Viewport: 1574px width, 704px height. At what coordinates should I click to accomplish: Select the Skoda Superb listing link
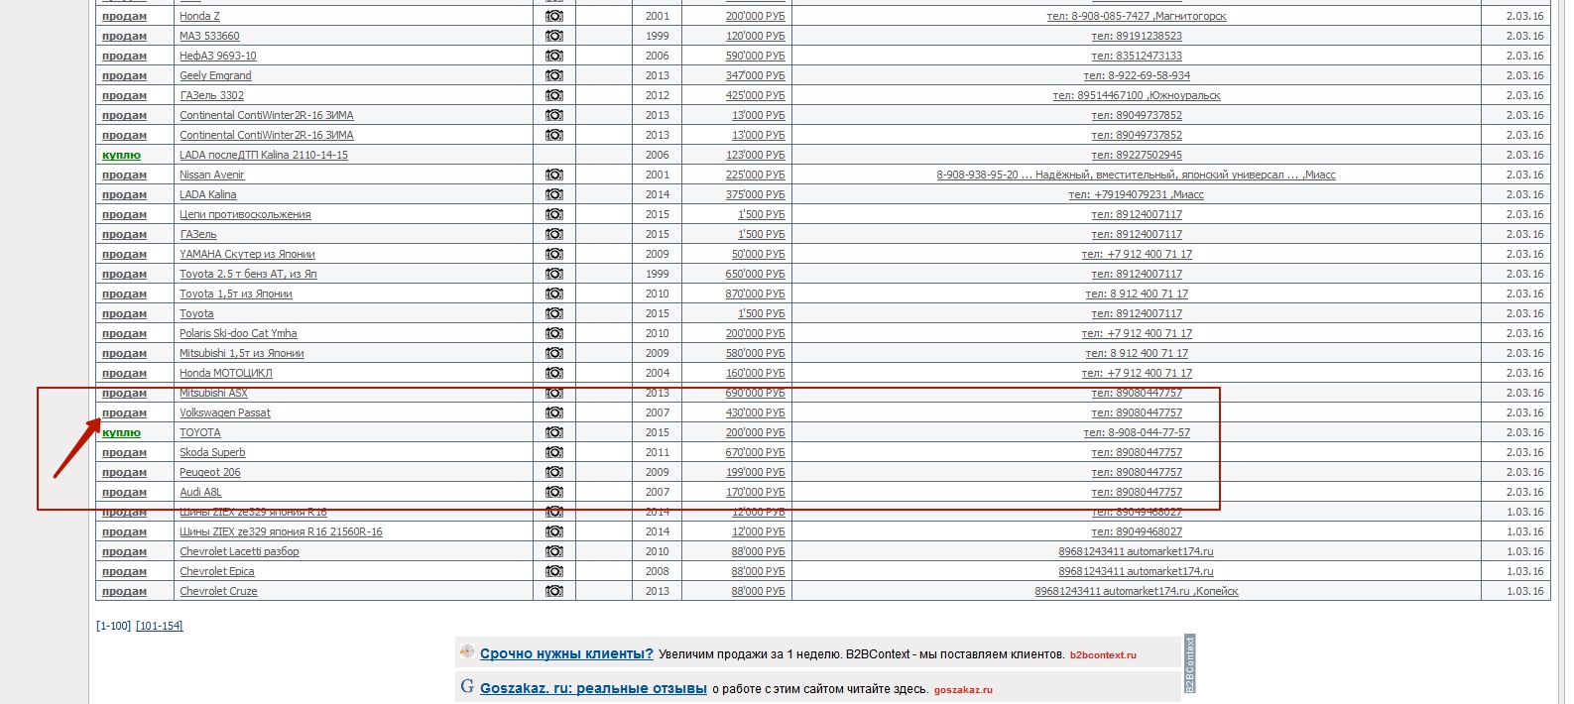212,452
